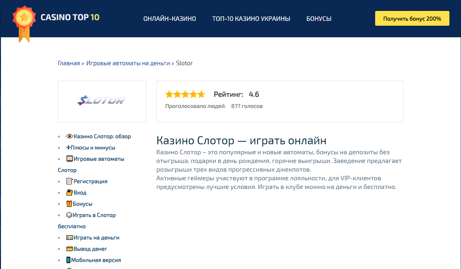The height and width of the screenshot is (269, 461).
Task: Click the eye icon beside Казино Слотор: обзор
Action: click(x=69, y=136)
